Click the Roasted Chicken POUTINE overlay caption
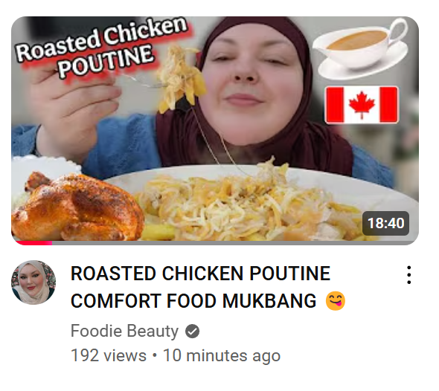 pyautogui.click(x=100, y=48)
